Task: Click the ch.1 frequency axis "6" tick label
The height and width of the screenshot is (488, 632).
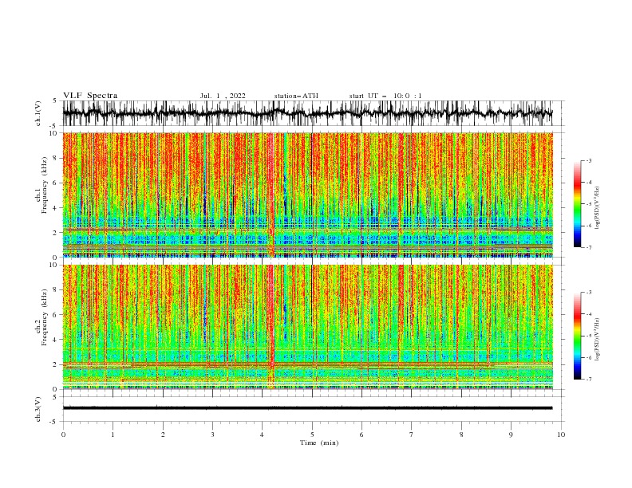Action: 57,183
